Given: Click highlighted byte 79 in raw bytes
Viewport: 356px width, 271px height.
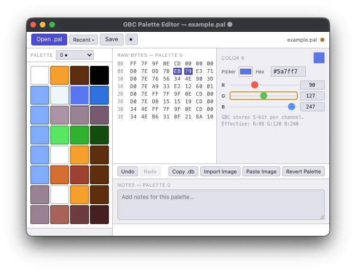Looking at the screenshot, I should click(188, 71).
